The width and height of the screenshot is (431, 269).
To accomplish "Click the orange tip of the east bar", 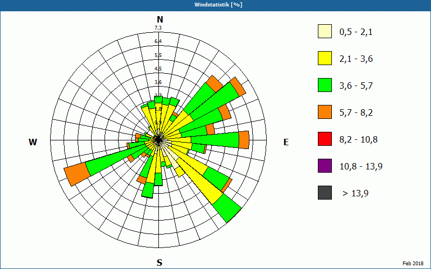I will 244,140.
